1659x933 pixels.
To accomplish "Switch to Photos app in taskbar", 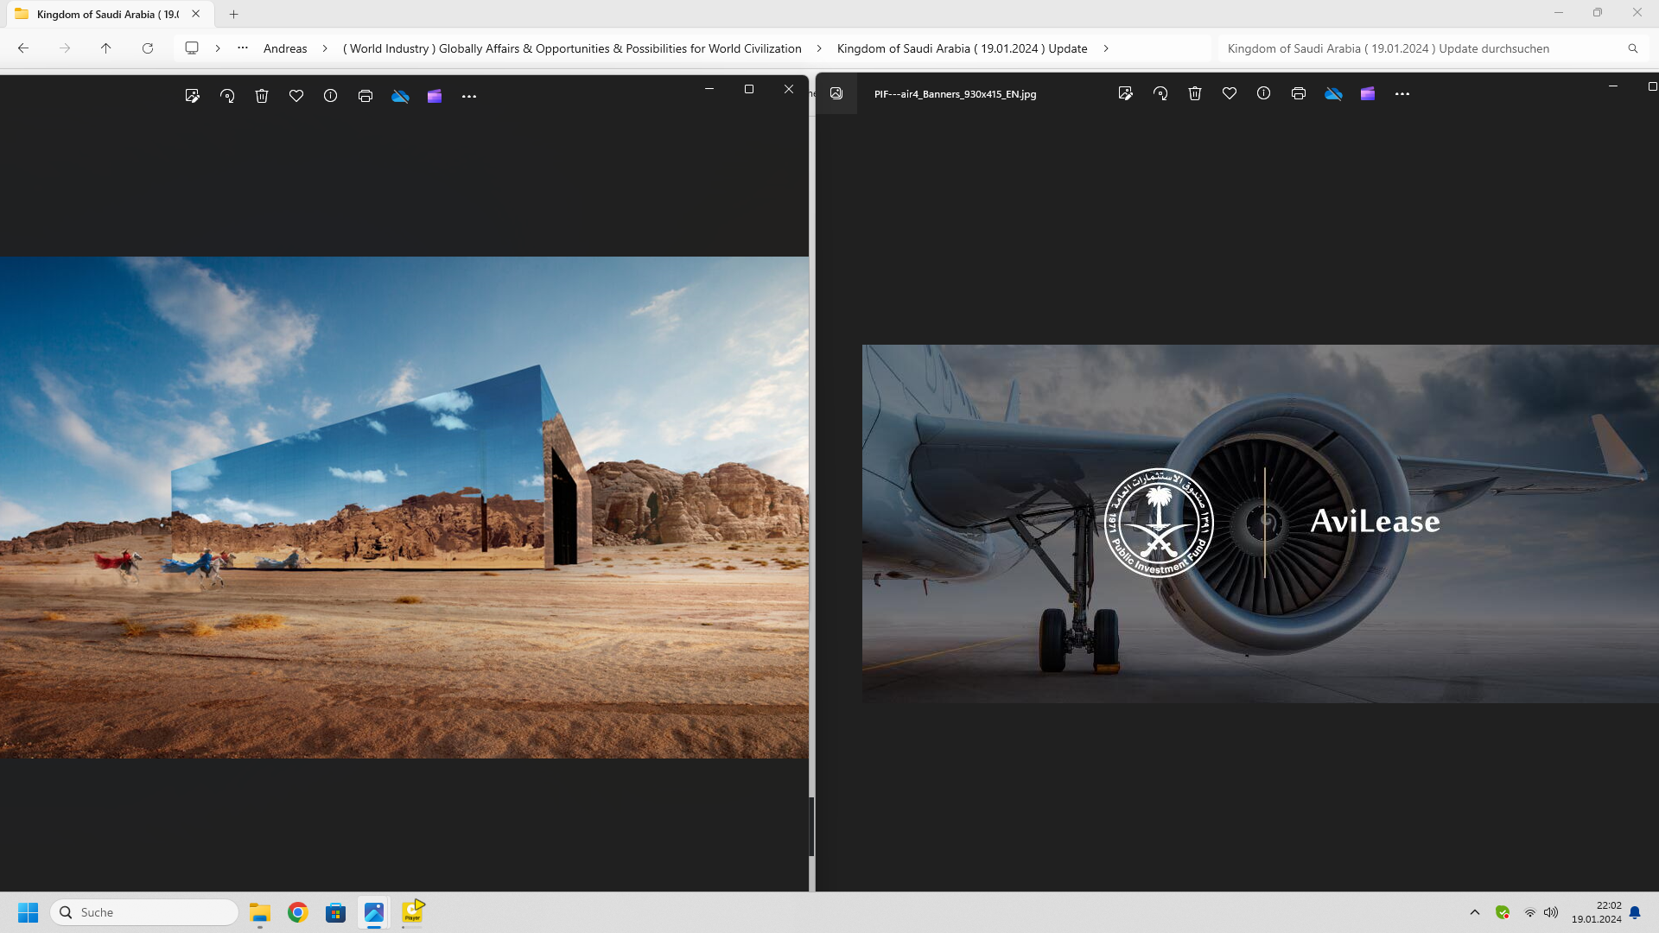I will click(x=374, y=912).
